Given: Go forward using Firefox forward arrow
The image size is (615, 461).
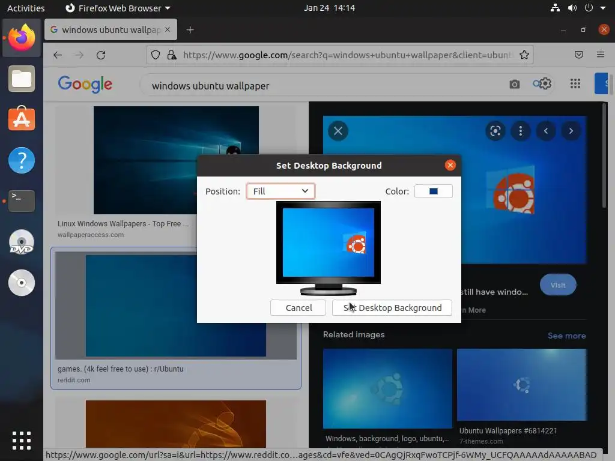Looking at the screenshot, I should (79, 55).
